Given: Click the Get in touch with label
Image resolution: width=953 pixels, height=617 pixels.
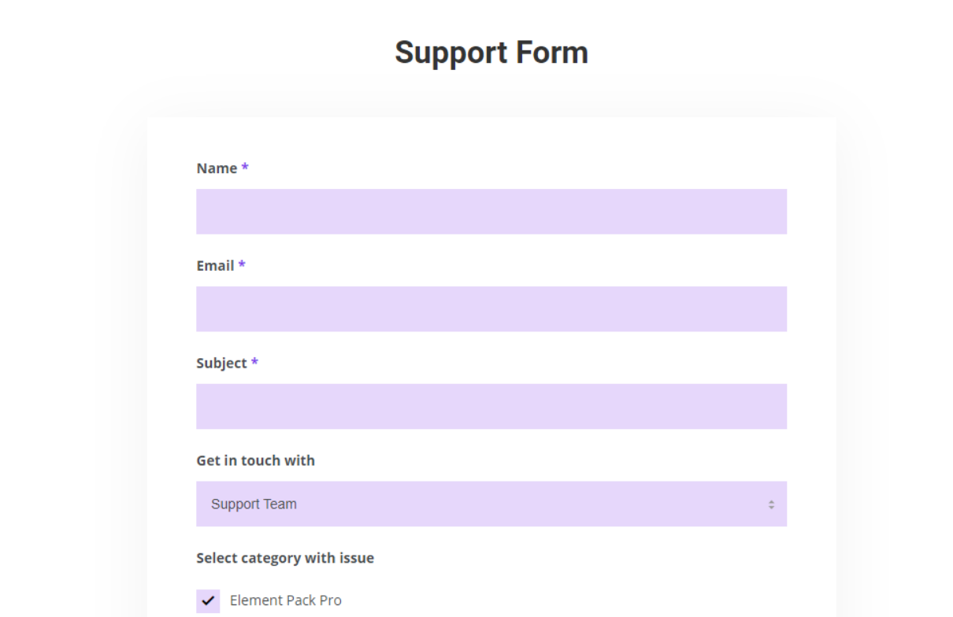Looking at the screenshot, I should tap(255, 460).
